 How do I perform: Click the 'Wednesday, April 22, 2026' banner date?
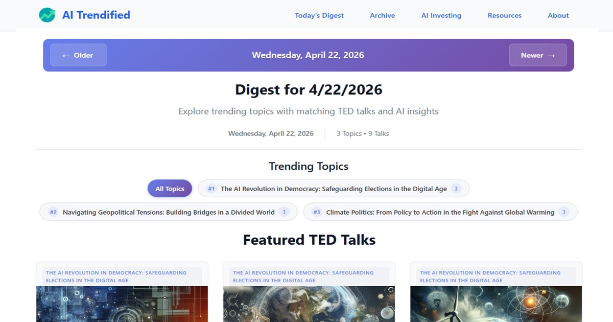point(308,55)
